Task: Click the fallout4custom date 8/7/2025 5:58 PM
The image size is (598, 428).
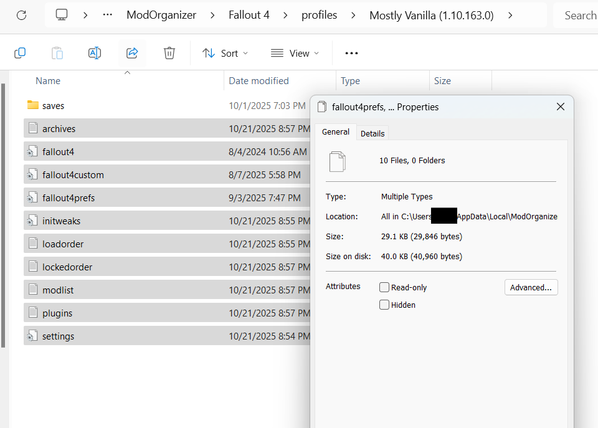Action: [264, 174]
